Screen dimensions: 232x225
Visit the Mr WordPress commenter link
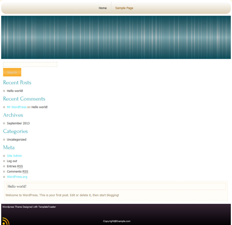(x=17, y=107)
